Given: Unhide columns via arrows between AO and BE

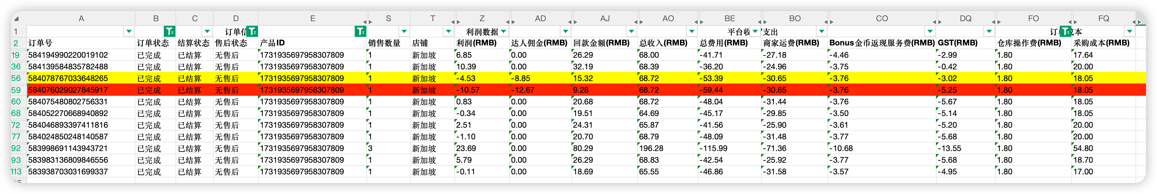Looking at the screenshot, I should click(x=699, y=21).
